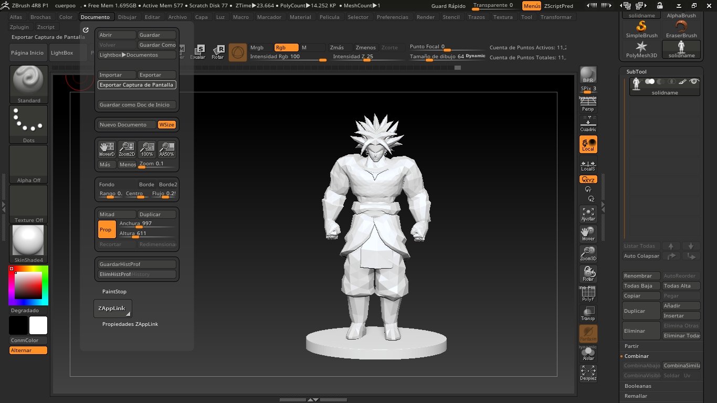Click the Despiez explode icon
The width and height of the screenshot is (717, 403).
click(x=588, y=373)
